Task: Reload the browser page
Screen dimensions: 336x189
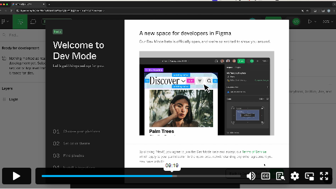Action: 11,11
